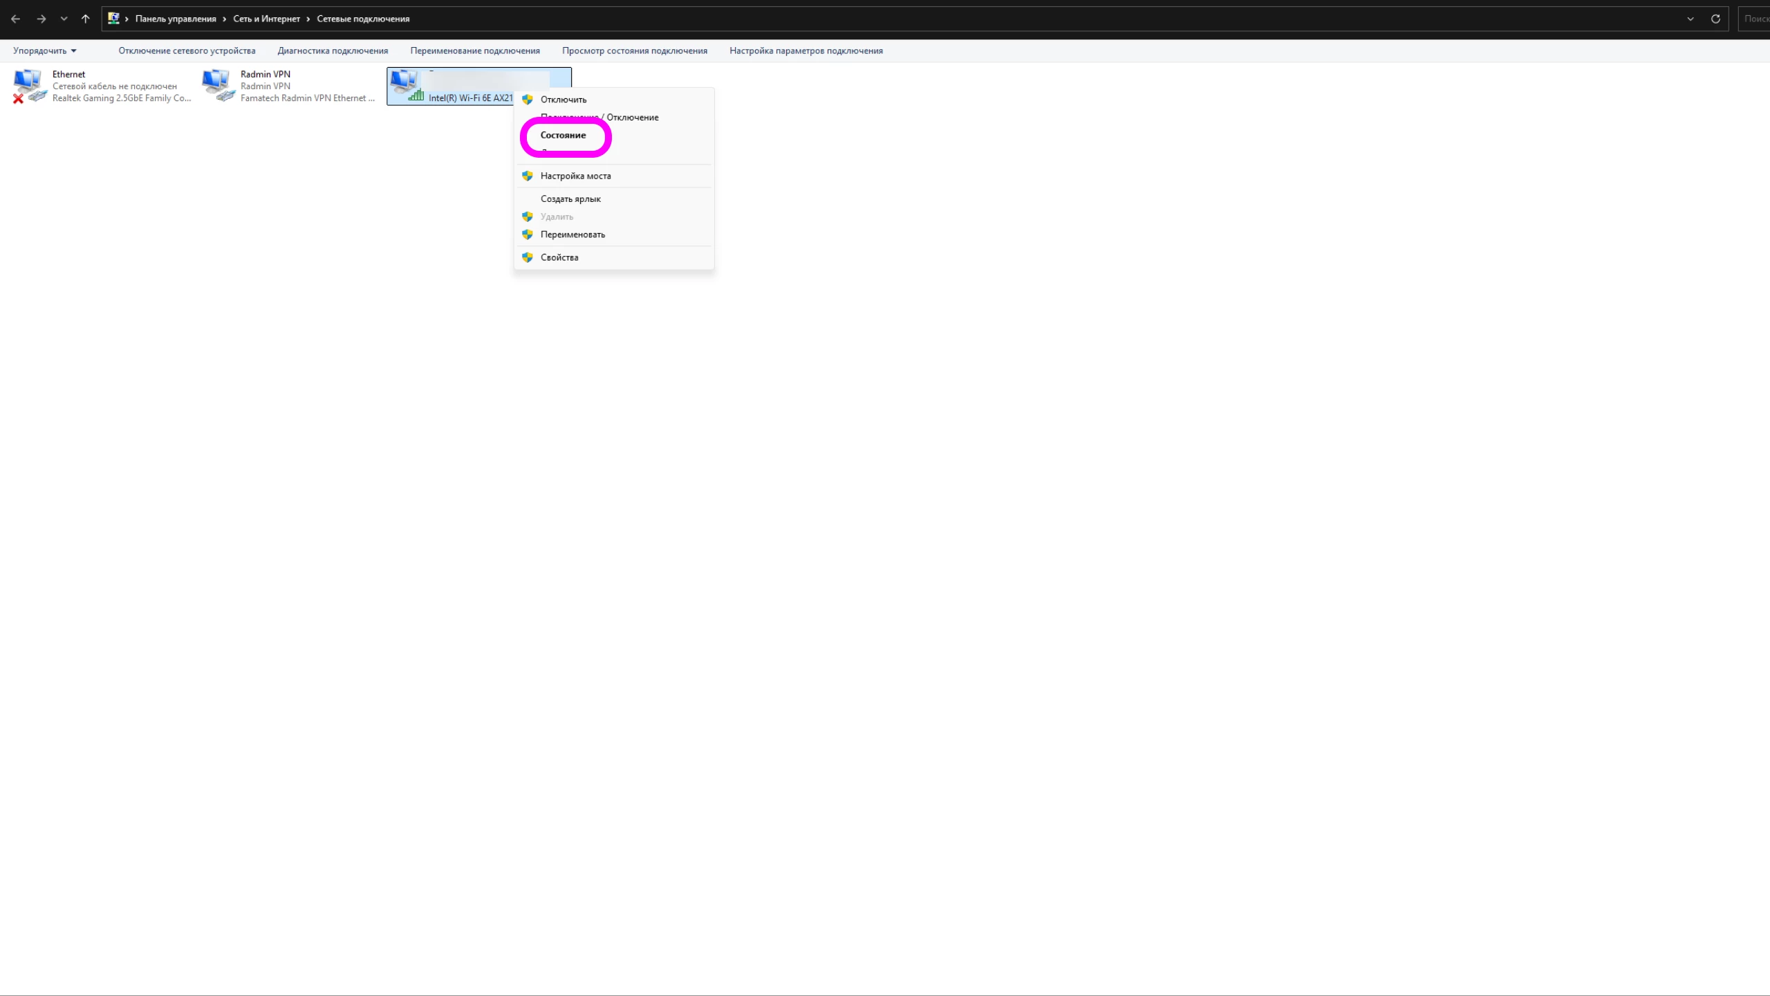Click the forward navigation arrow
This screenshot has height=996, width=1770.
tap(41, 19)
